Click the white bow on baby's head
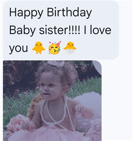This screenshot has height=141, width=133. click(56, 64)
